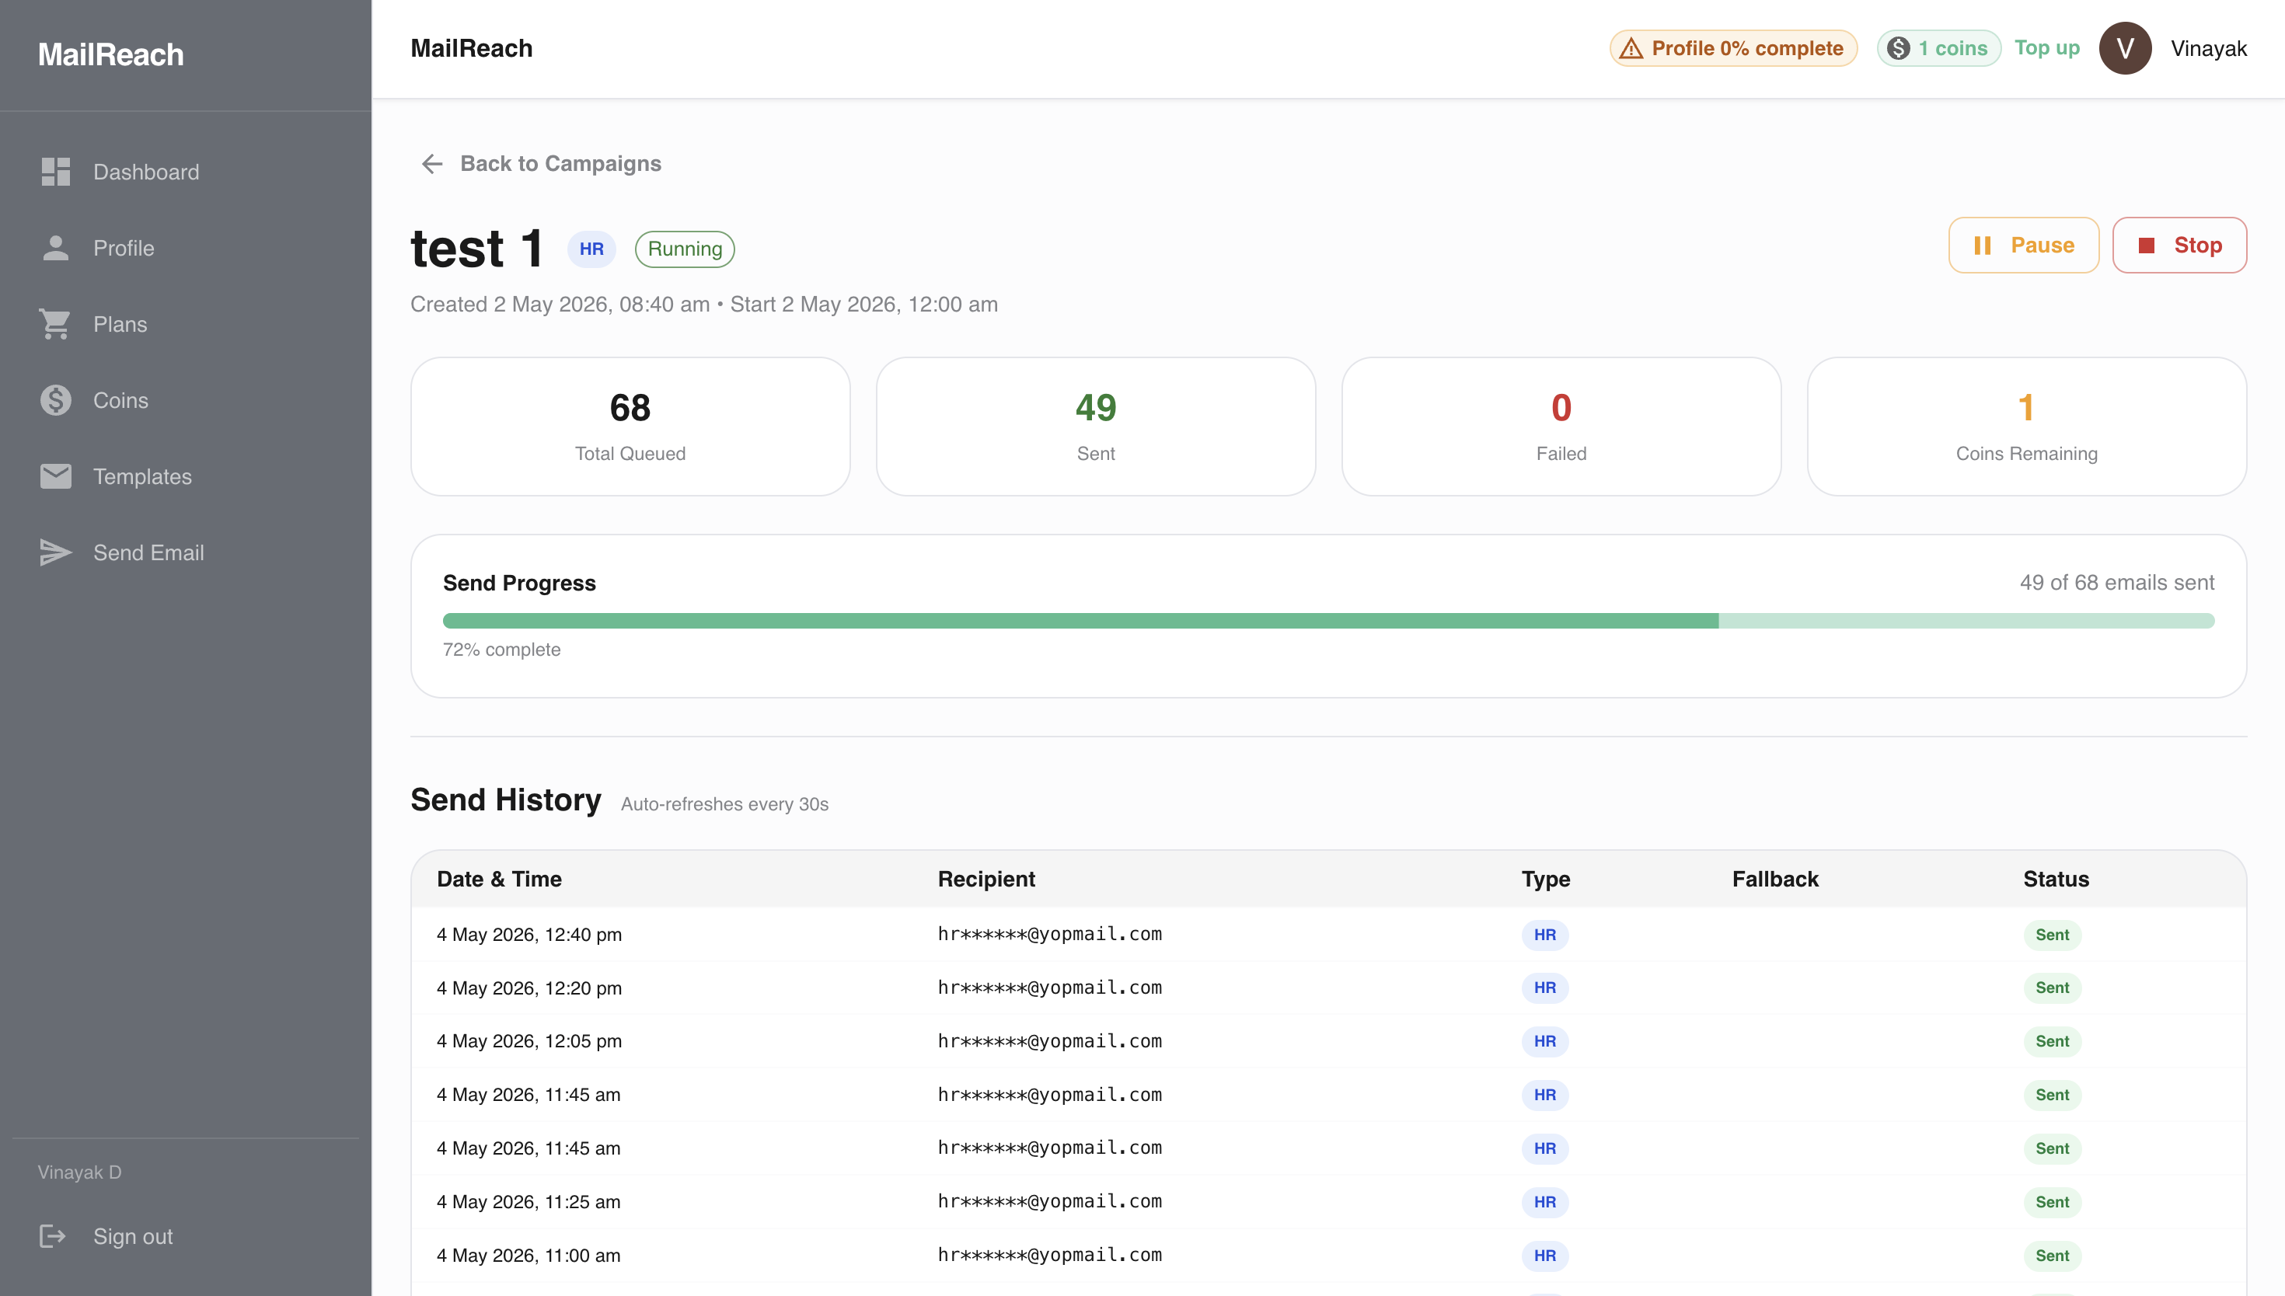Go Back to Campaigns
The width and height of the screenshot is (2285, 1296).
pos(540,164)
